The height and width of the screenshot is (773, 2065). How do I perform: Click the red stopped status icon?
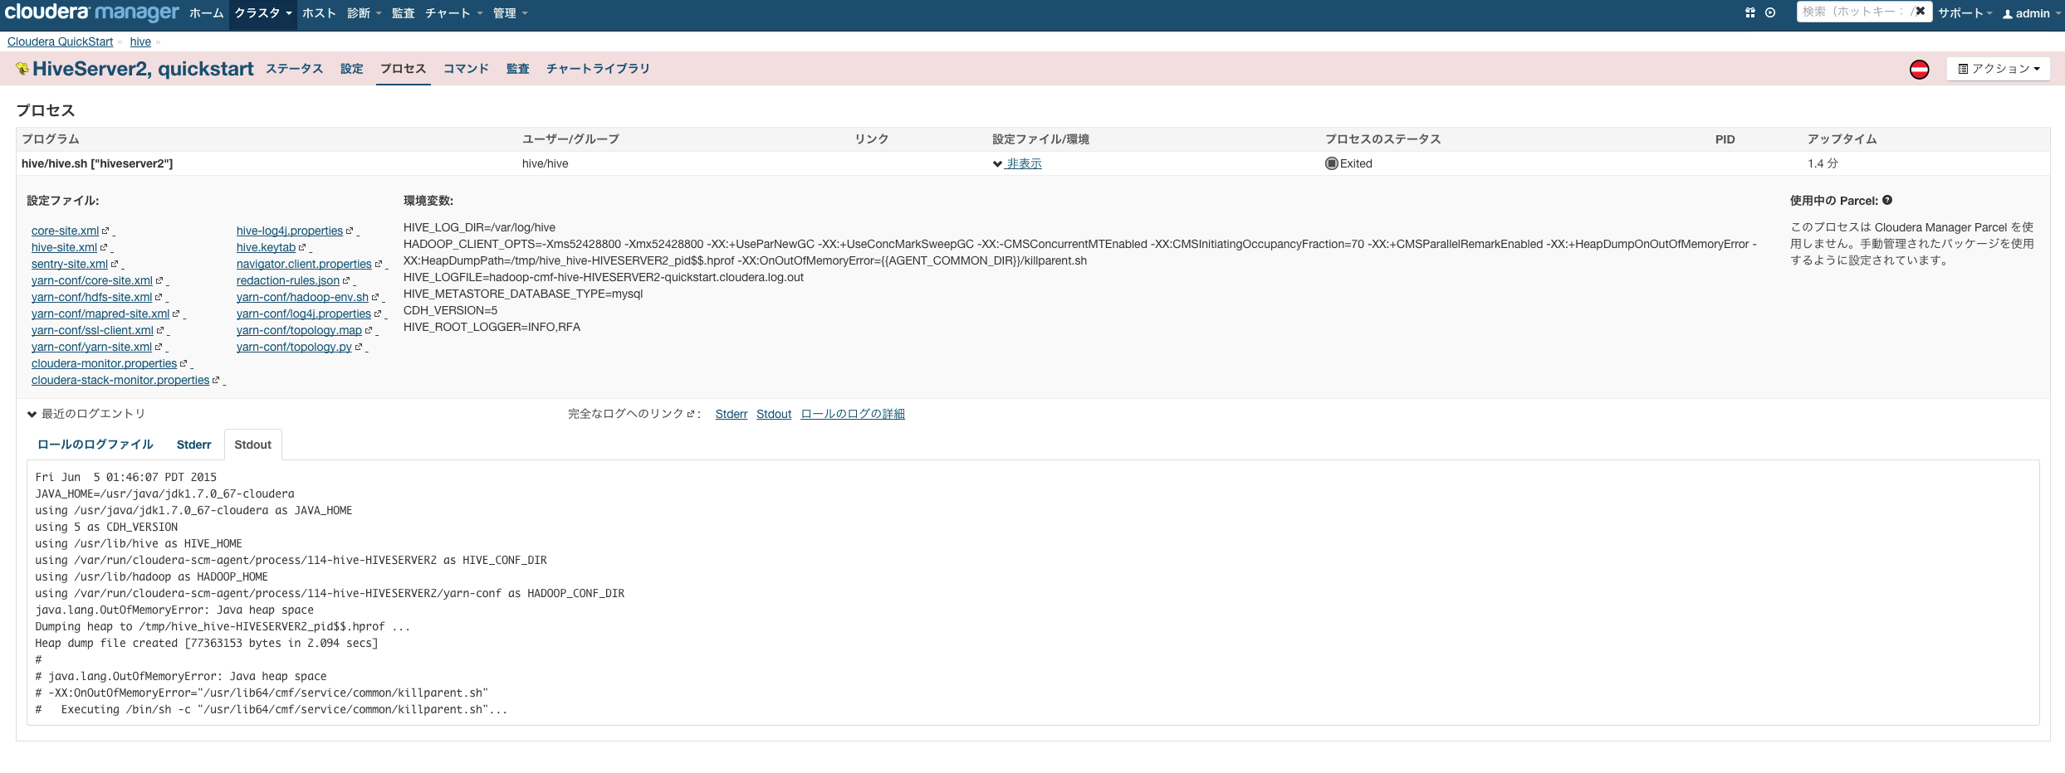pyautogui.click(x=1919, y=69)
